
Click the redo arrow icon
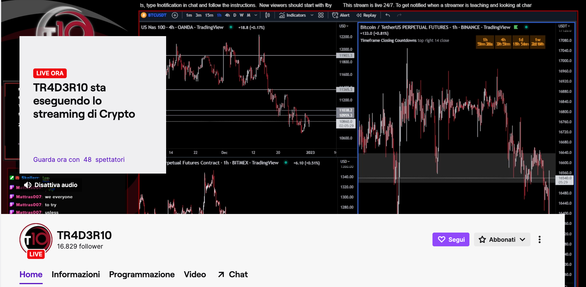pyautogui.click(x=399, y=15)
